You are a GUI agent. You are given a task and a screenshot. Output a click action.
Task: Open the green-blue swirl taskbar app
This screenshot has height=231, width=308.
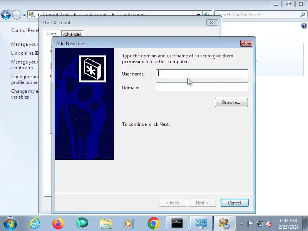82,223
